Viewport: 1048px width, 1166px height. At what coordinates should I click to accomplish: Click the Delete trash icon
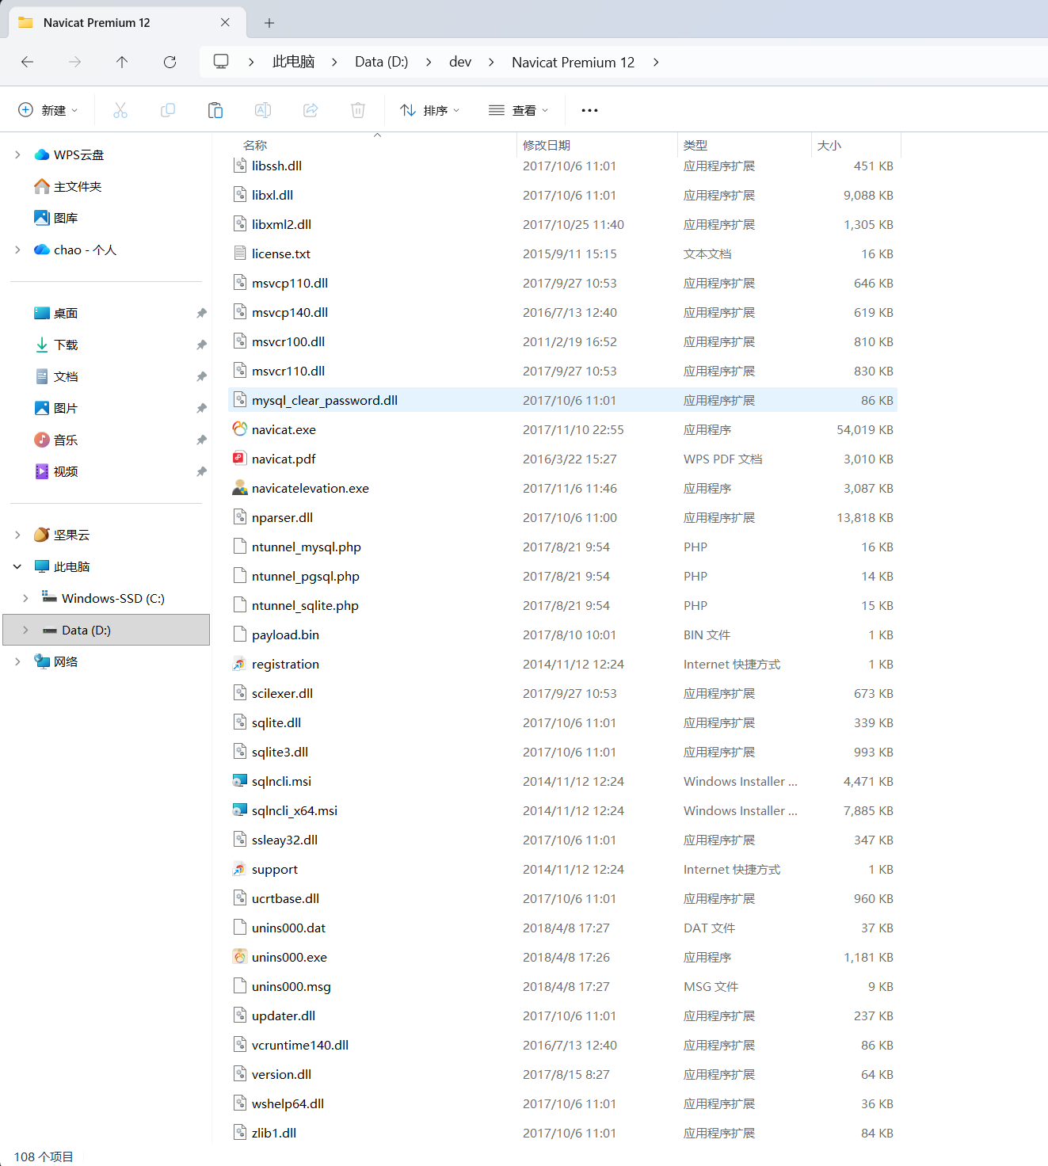pos(358,110)
